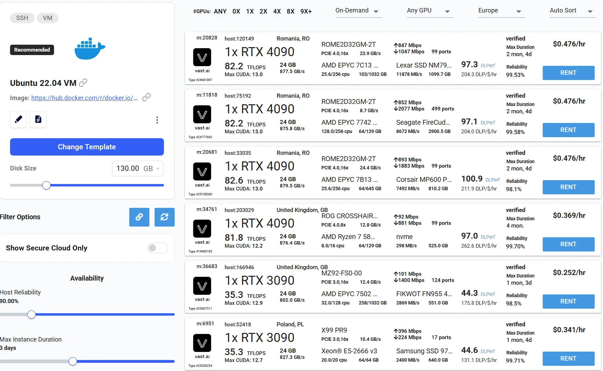Image resolution: width=603 pixels, height=371 pixels.
Task: Reset filters with the refresh icon button
Action: 164,217
